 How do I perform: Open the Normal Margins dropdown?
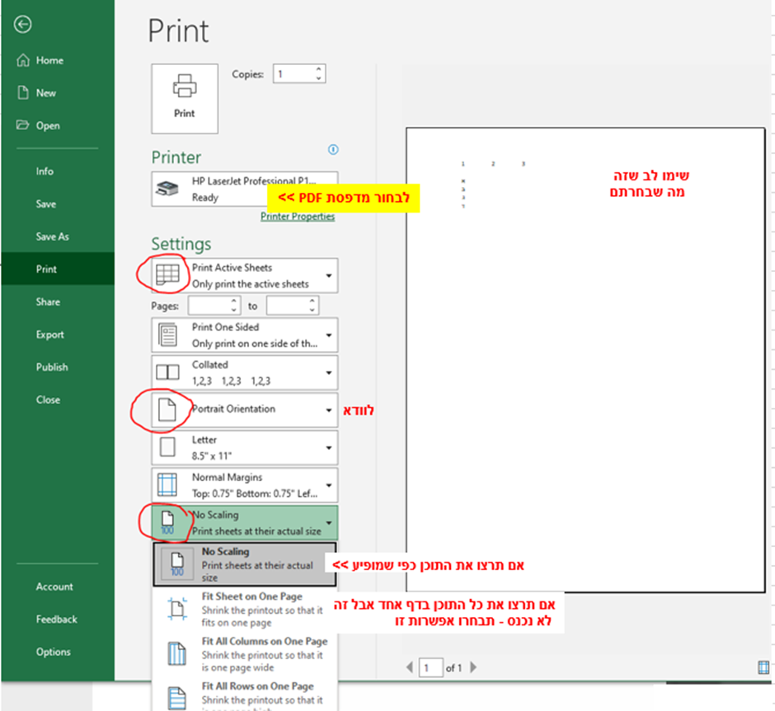coord(245,485)
